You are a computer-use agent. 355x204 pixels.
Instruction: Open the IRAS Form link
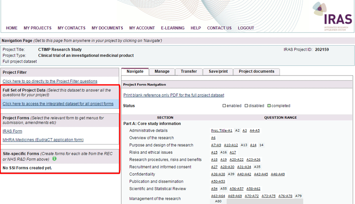tap(12, 131)
